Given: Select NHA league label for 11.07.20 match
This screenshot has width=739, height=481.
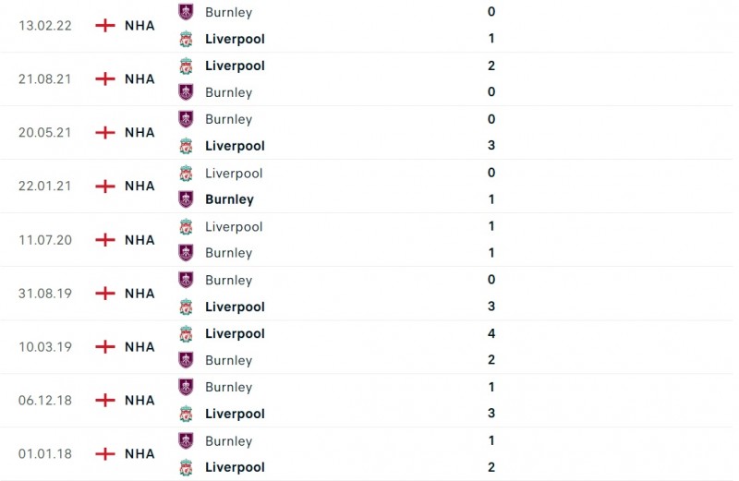Looking at the screenshot, I should point(139,239).
